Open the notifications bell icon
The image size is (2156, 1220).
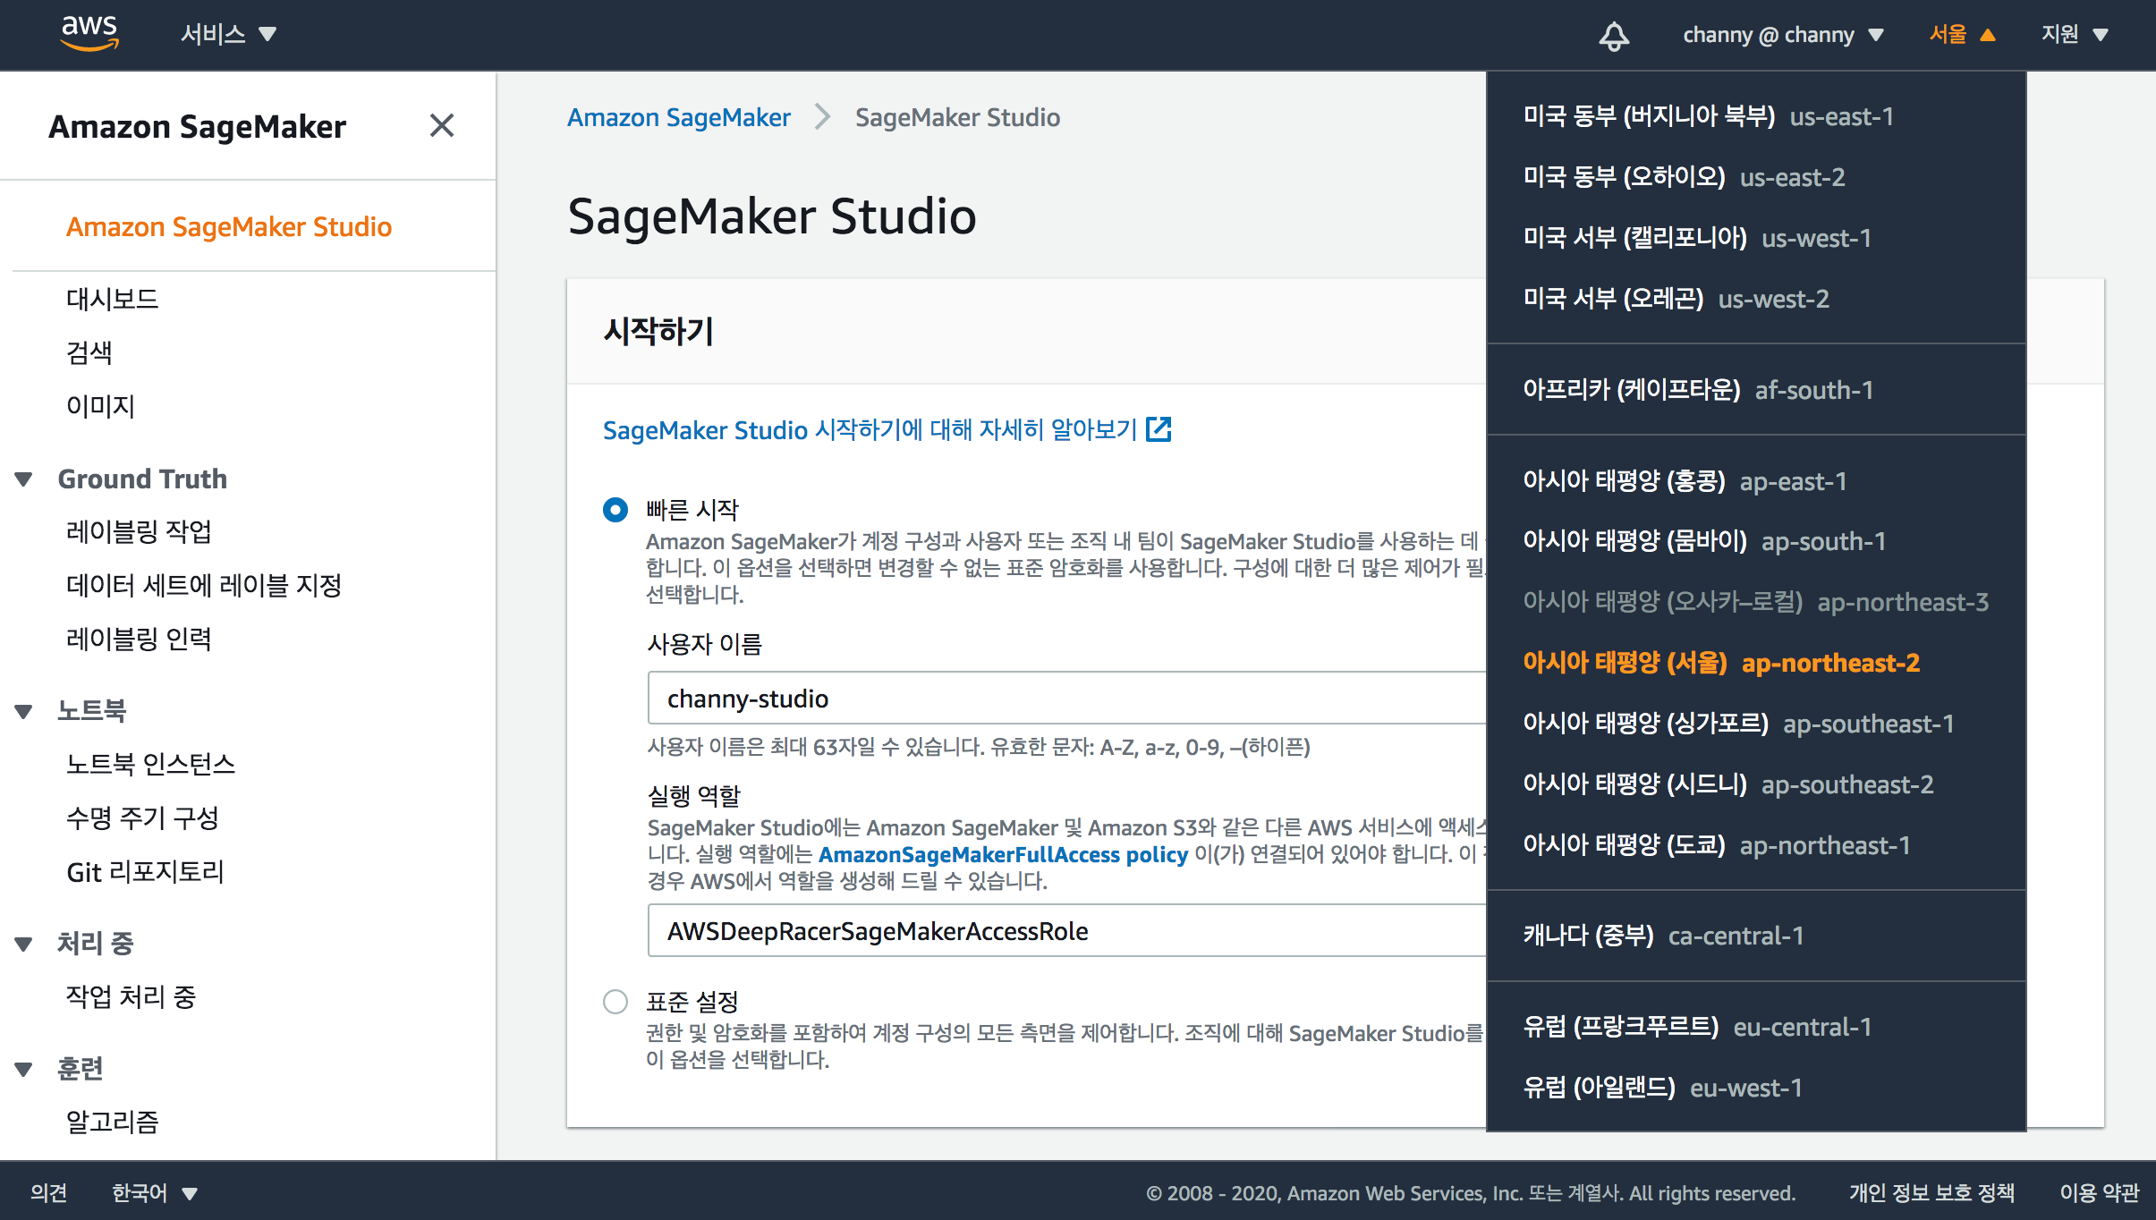tap(1614, 36)
